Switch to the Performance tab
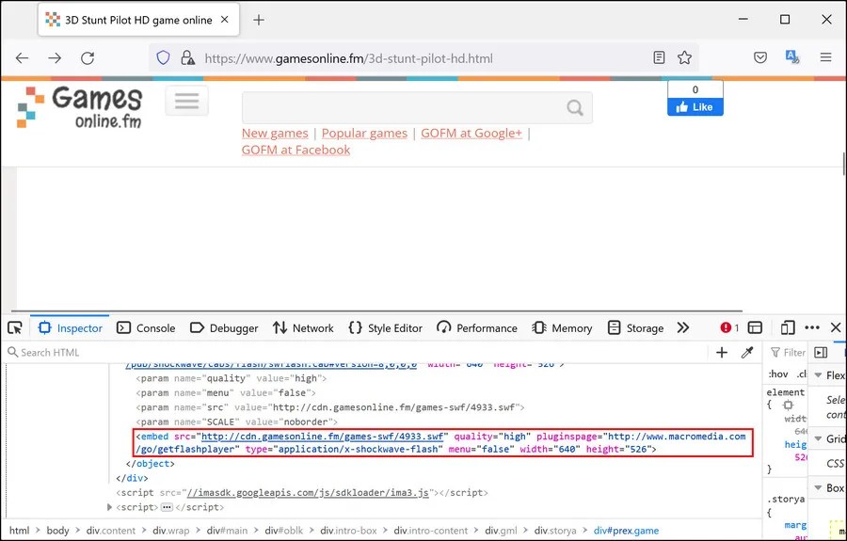 click(477, 327)
